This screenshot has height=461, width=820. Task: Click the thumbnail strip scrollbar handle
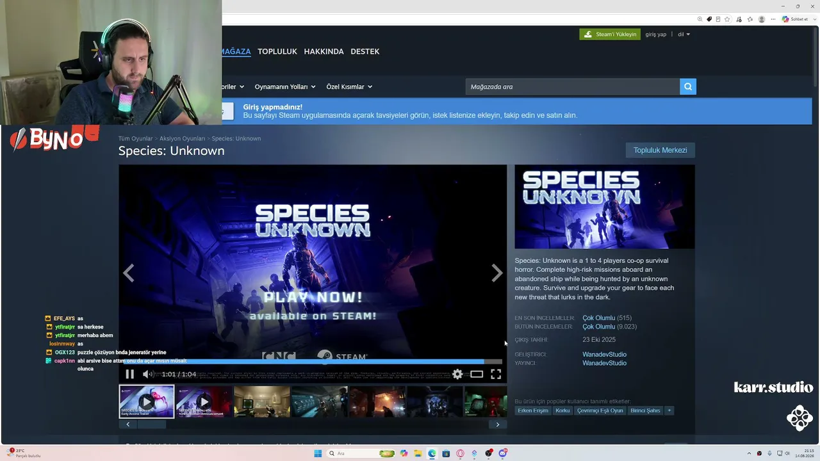coord(152,424)
